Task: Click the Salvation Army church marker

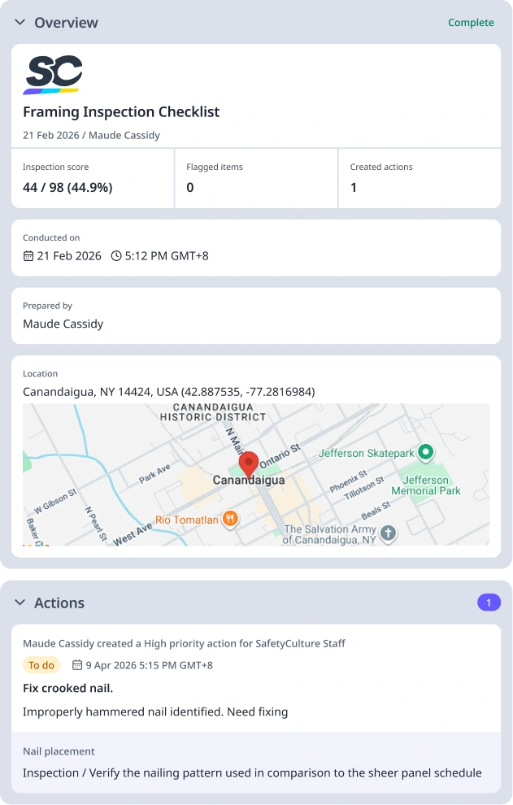Action: click(389, 533)
